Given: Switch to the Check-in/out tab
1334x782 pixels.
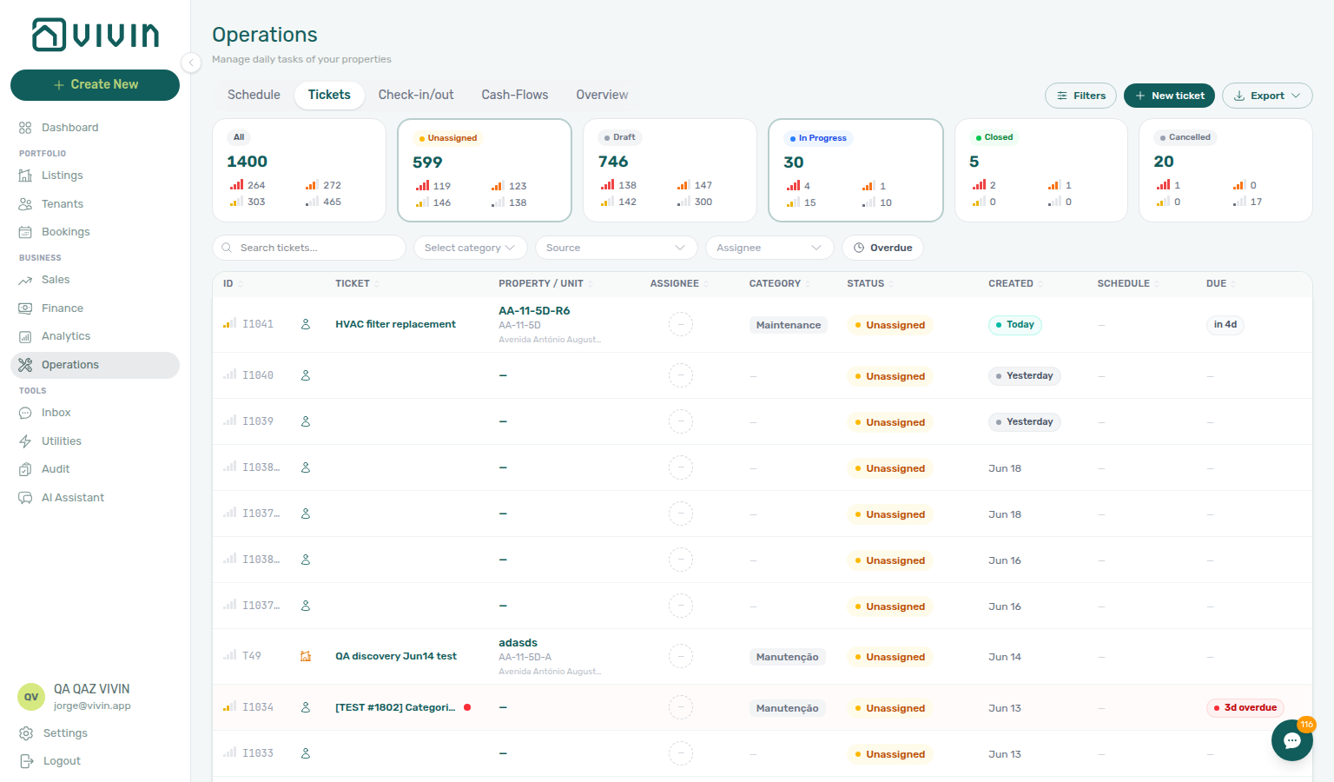Looking at the screenshot, I should tap(416, 95).
